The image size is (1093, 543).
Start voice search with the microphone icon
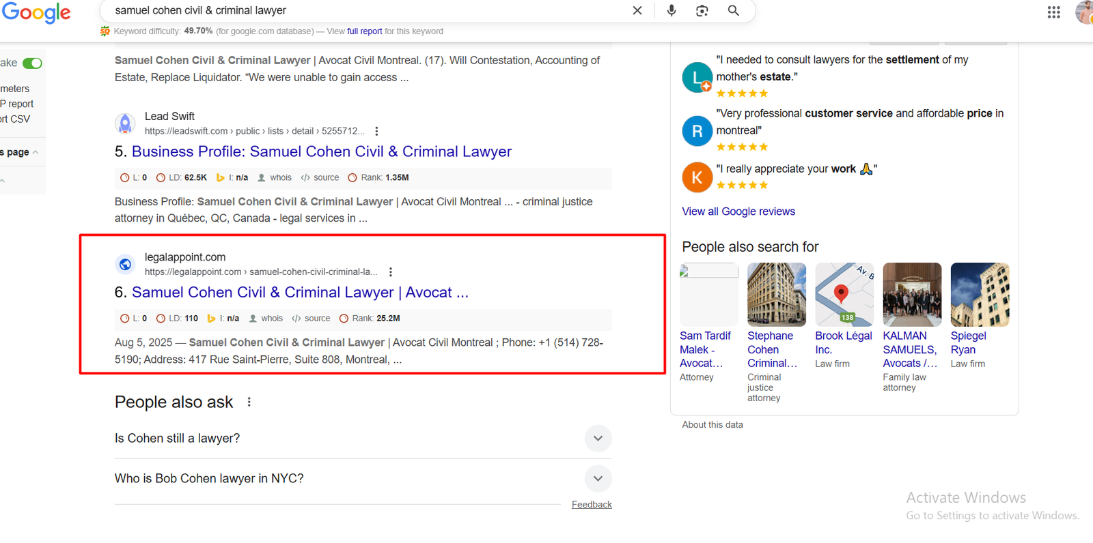672,11
